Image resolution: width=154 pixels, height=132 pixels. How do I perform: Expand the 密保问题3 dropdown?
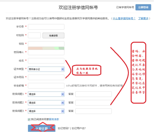coord(46,111)
